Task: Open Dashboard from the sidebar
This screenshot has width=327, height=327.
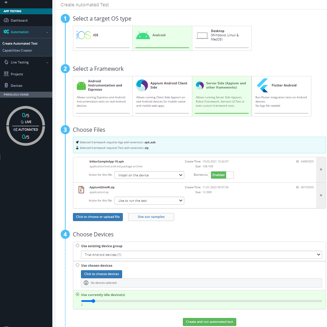Action: 19,21
